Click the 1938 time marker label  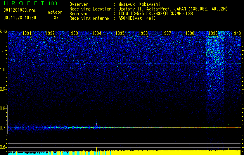(x=190, y=33)
